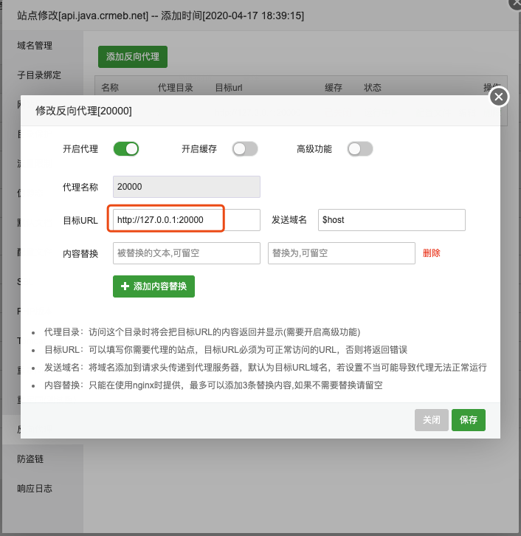Save the proxy with 保存 button
The image size is (521, 536).
(469, 420)
